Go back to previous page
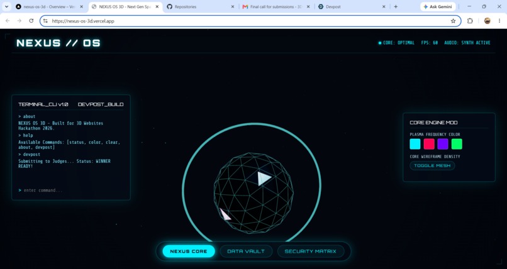Viewport: 507px width, 269px height. pos(8,21)
